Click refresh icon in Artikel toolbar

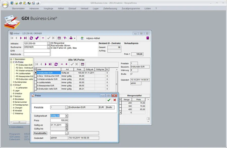[x=31, y=38]
